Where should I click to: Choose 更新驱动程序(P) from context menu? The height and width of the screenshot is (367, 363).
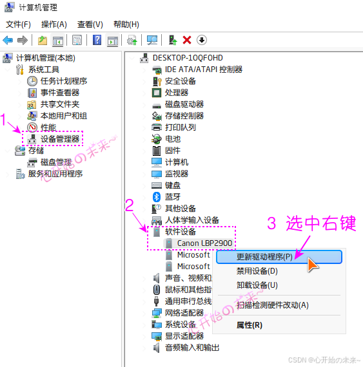[279, 257]
